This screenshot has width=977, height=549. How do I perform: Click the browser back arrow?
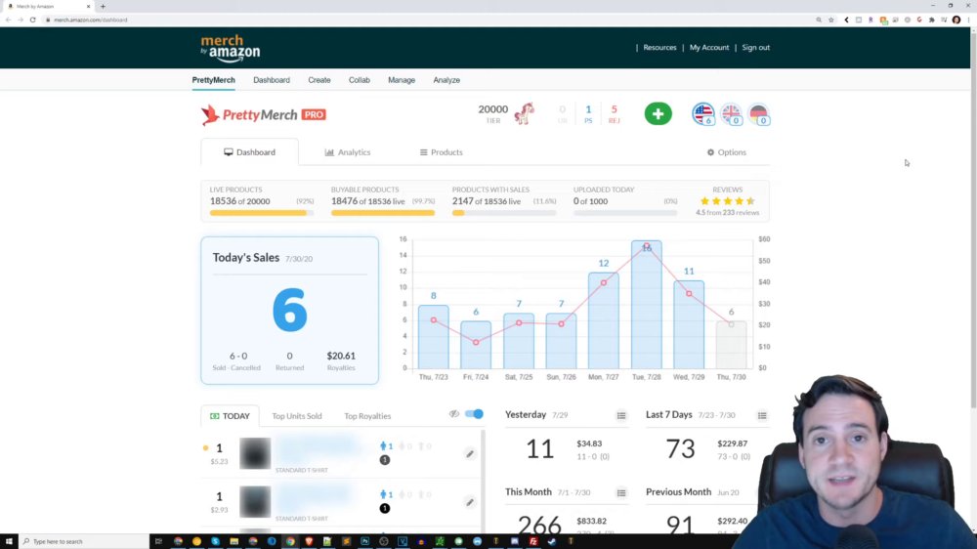coord(8,20)
